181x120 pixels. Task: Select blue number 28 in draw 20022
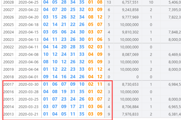73,47
